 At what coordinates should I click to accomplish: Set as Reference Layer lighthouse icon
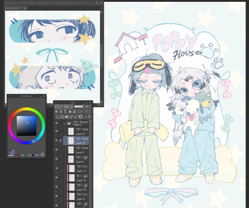coord(61,111)
